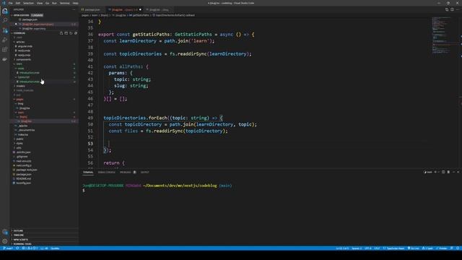This screenshot has height=260, width=462.
Task: Split the terminal panel
Action: [x=443, y=172]
